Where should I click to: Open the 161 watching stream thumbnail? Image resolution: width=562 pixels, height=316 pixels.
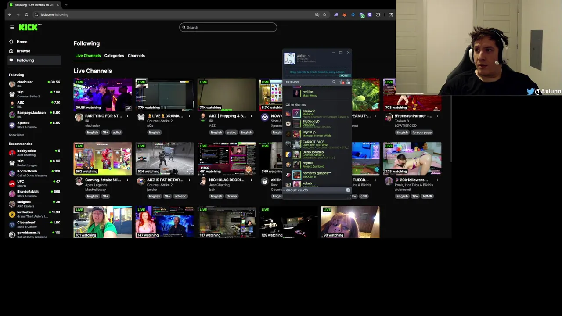(102, 222)
